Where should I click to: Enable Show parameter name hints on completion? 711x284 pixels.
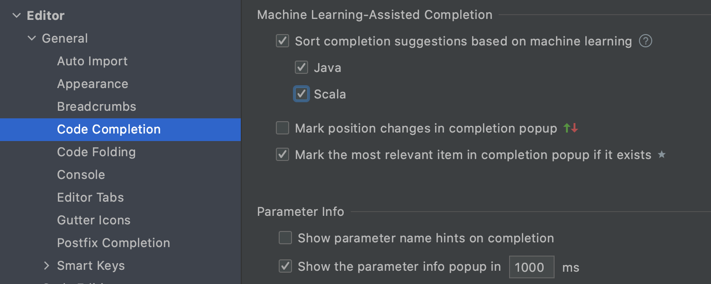(x=285, y=238)
